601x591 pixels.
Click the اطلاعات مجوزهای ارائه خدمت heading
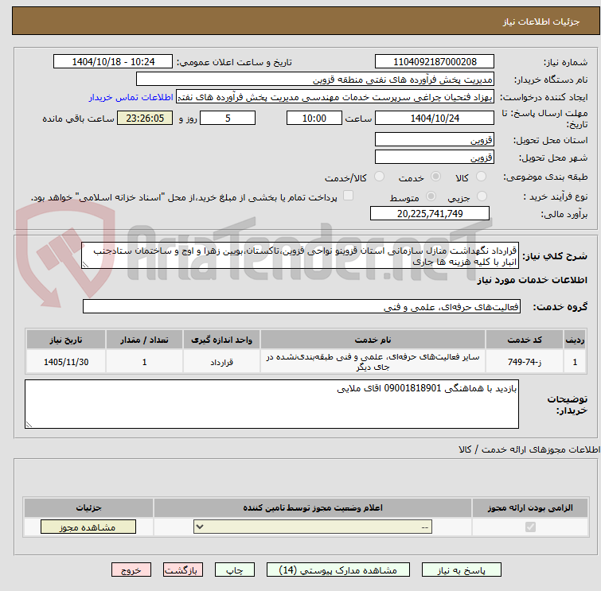pos(529,449)
